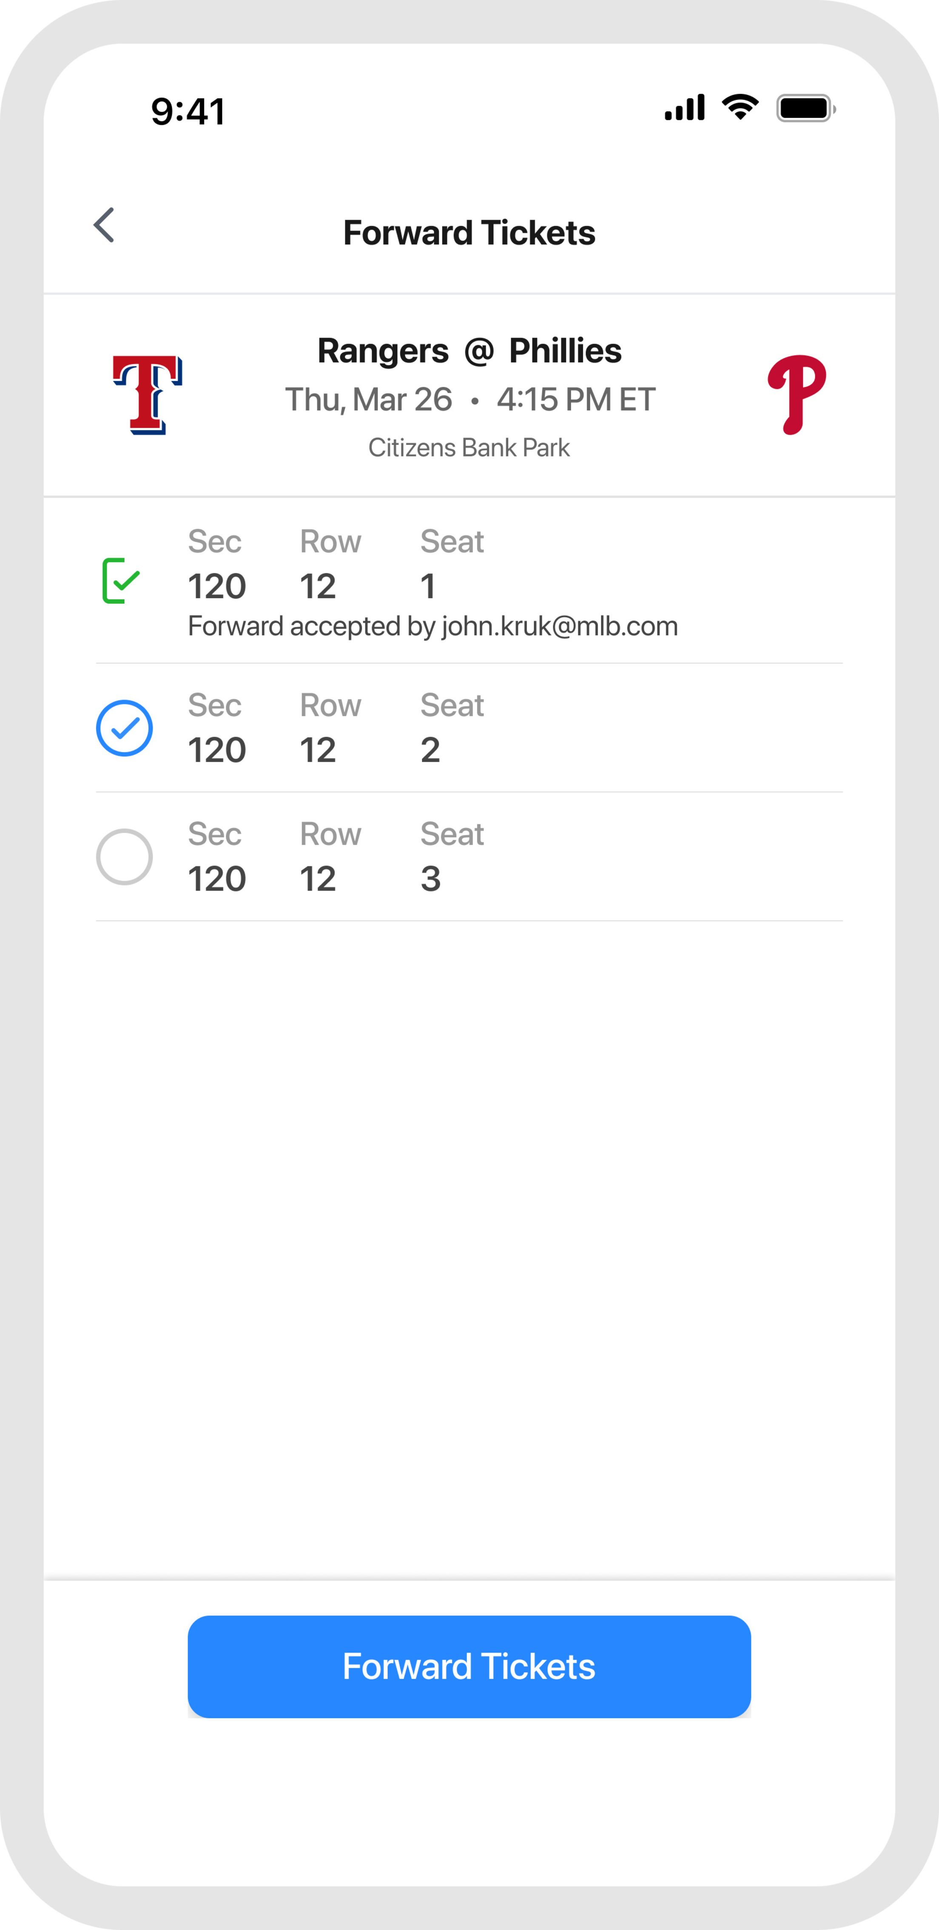Tap the cellular signal strength icon
The image size is (939, 1930).
[684, 108]
